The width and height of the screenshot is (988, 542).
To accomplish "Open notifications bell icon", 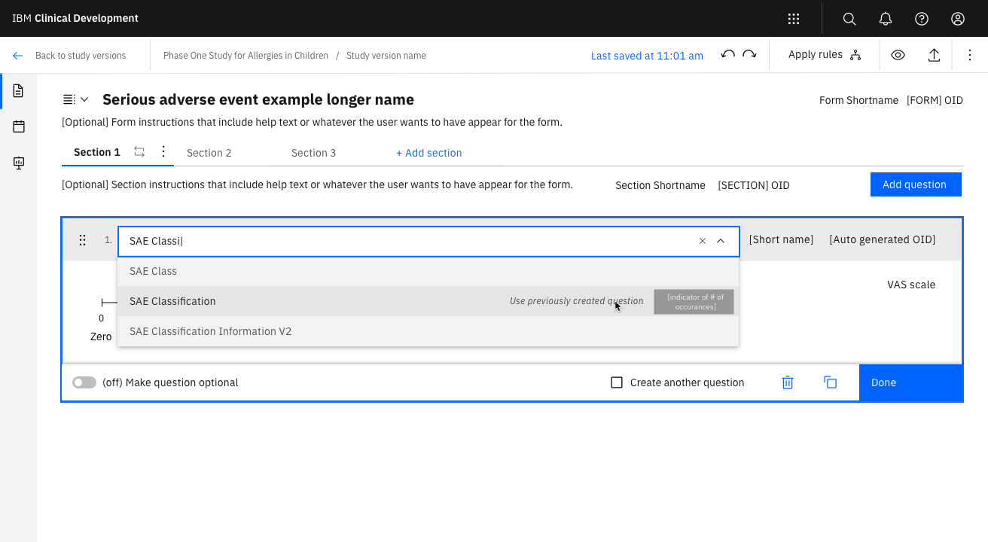I will [x=886, y=19].
